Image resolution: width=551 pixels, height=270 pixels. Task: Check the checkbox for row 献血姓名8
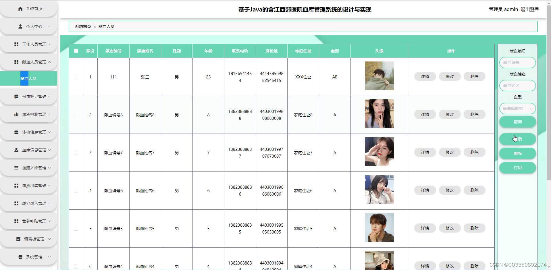click(76, 115)
